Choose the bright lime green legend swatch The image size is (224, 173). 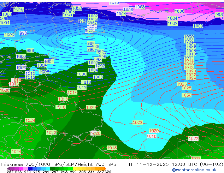pyautogui.click(x=70, y=168)
